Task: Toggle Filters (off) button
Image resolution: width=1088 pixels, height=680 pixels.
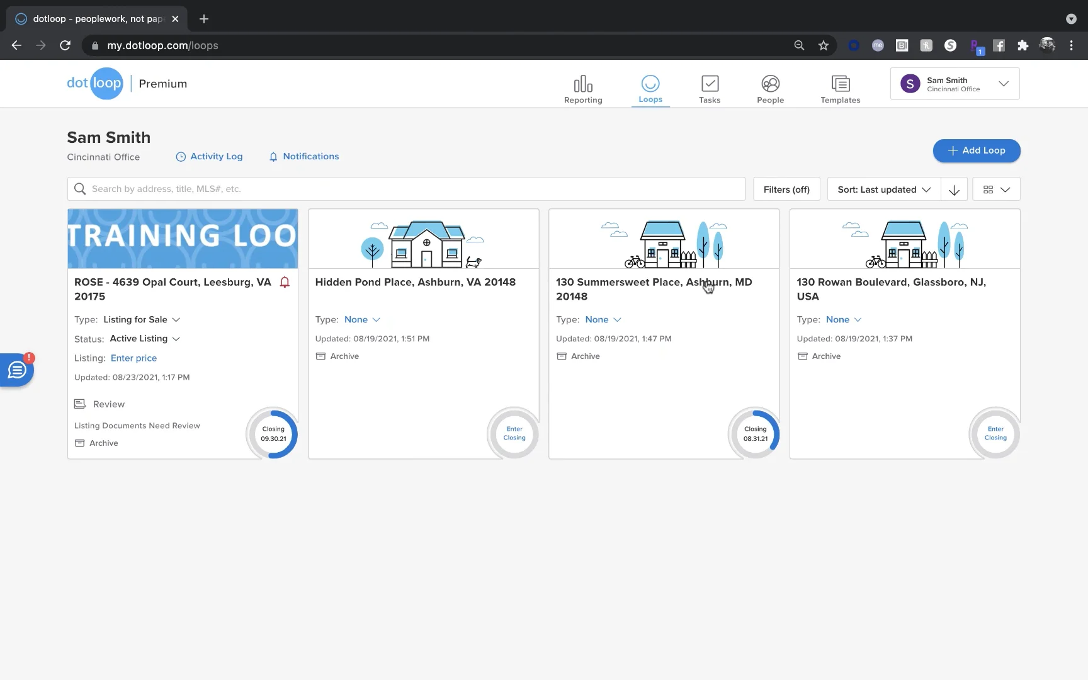Action: coord(786,190)
